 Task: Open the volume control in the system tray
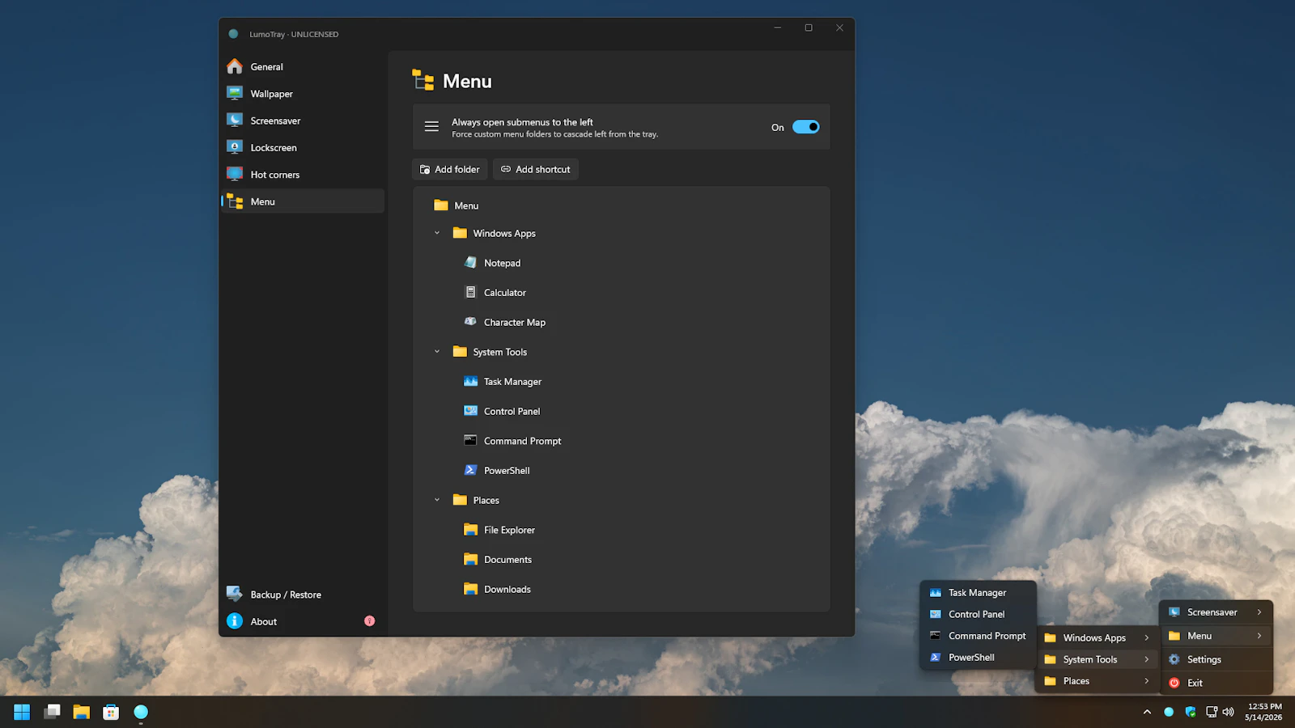coord(1229,712)
